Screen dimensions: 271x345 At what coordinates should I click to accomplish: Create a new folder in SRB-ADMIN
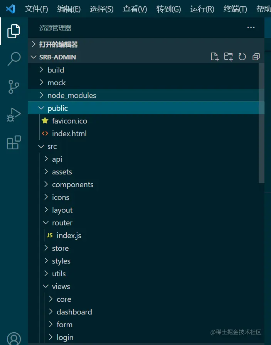point(228,57)
